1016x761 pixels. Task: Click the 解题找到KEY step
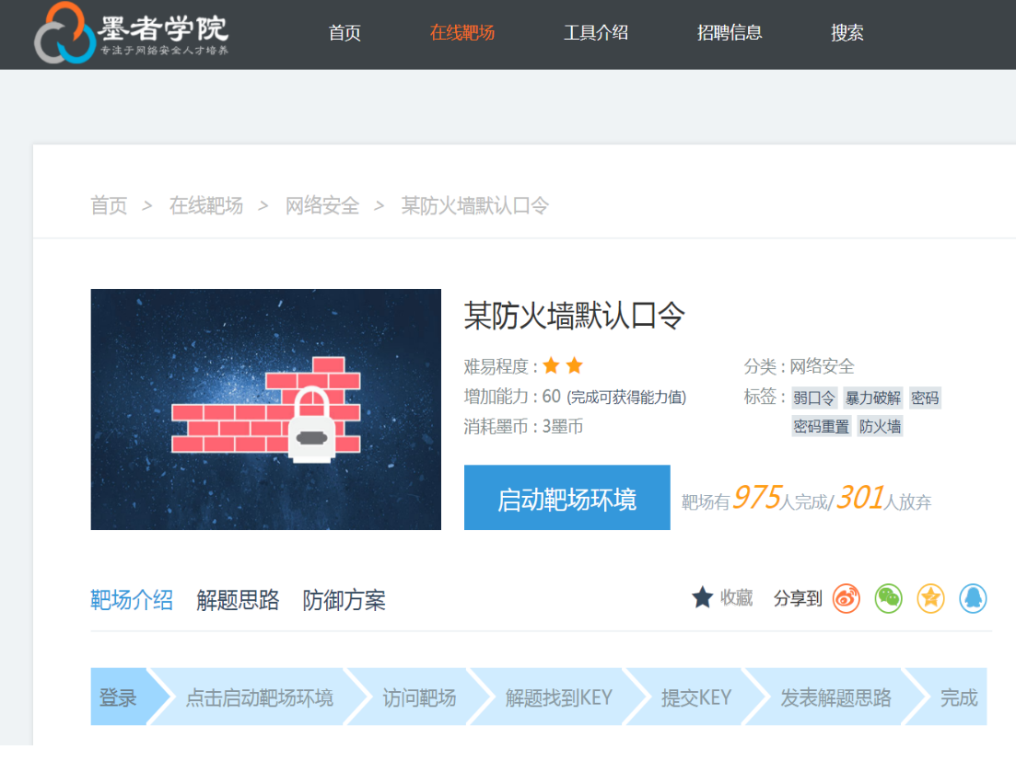[x=558, y=697]
